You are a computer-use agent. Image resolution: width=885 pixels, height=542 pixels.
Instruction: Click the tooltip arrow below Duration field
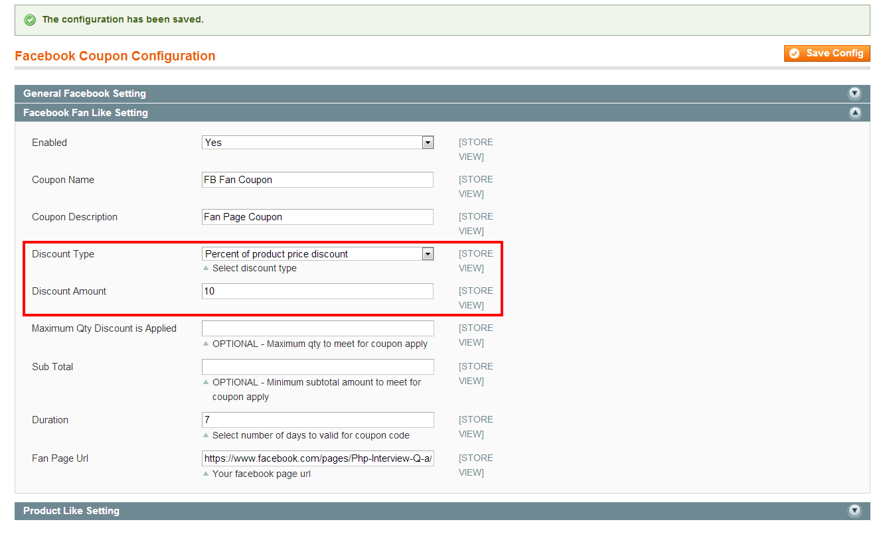206,435
